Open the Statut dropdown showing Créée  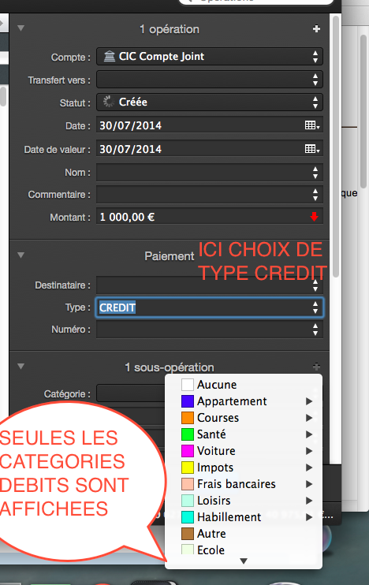209,102
